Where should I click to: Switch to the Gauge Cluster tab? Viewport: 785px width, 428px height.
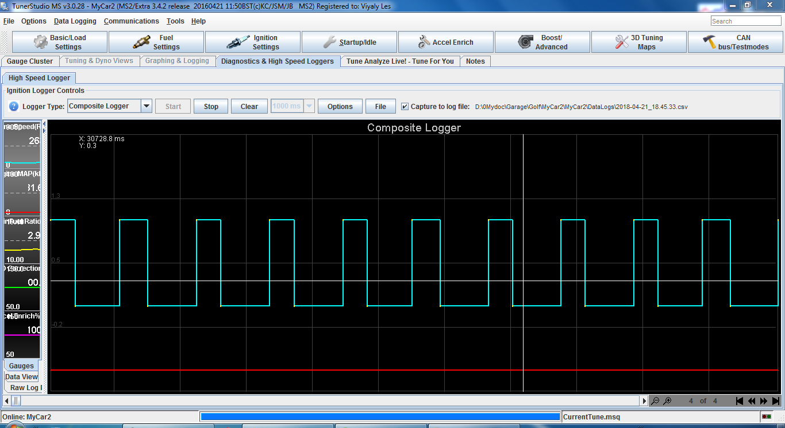point(30,61)
